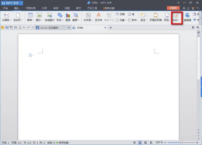The width and height of the screenshot is (202, 145).
Task: Open the WPS 文字 application menu arrow
Action: click(22, 3)
